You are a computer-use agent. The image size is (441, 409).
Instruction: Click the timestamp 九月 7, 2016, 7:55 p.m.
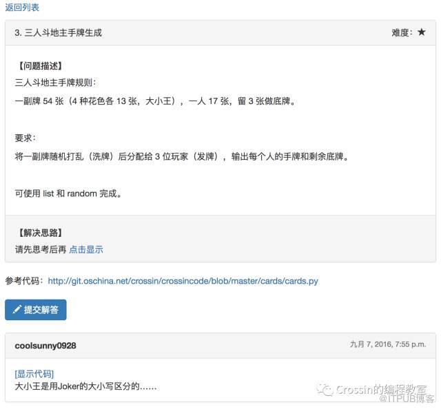click(388, 344)
